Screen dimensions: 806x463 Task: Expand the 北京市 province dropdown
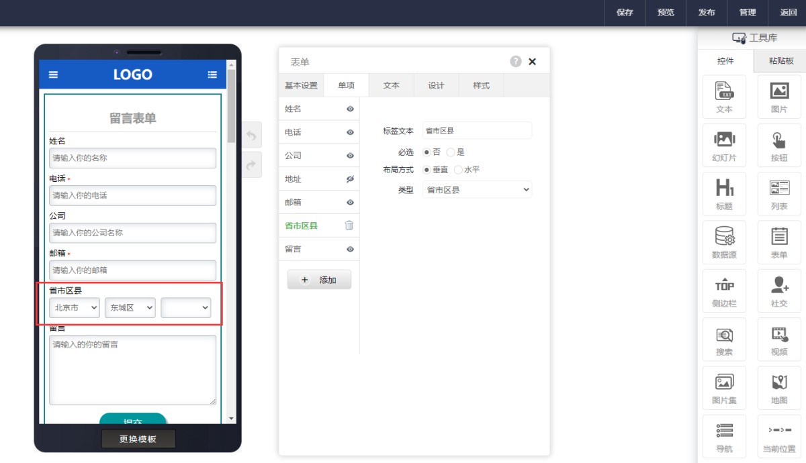coord(75,307)
